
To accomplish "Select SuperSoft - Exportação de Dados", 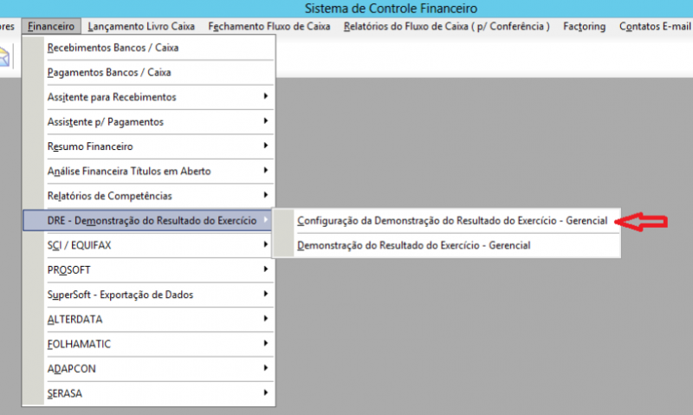I will coord(120,295).
